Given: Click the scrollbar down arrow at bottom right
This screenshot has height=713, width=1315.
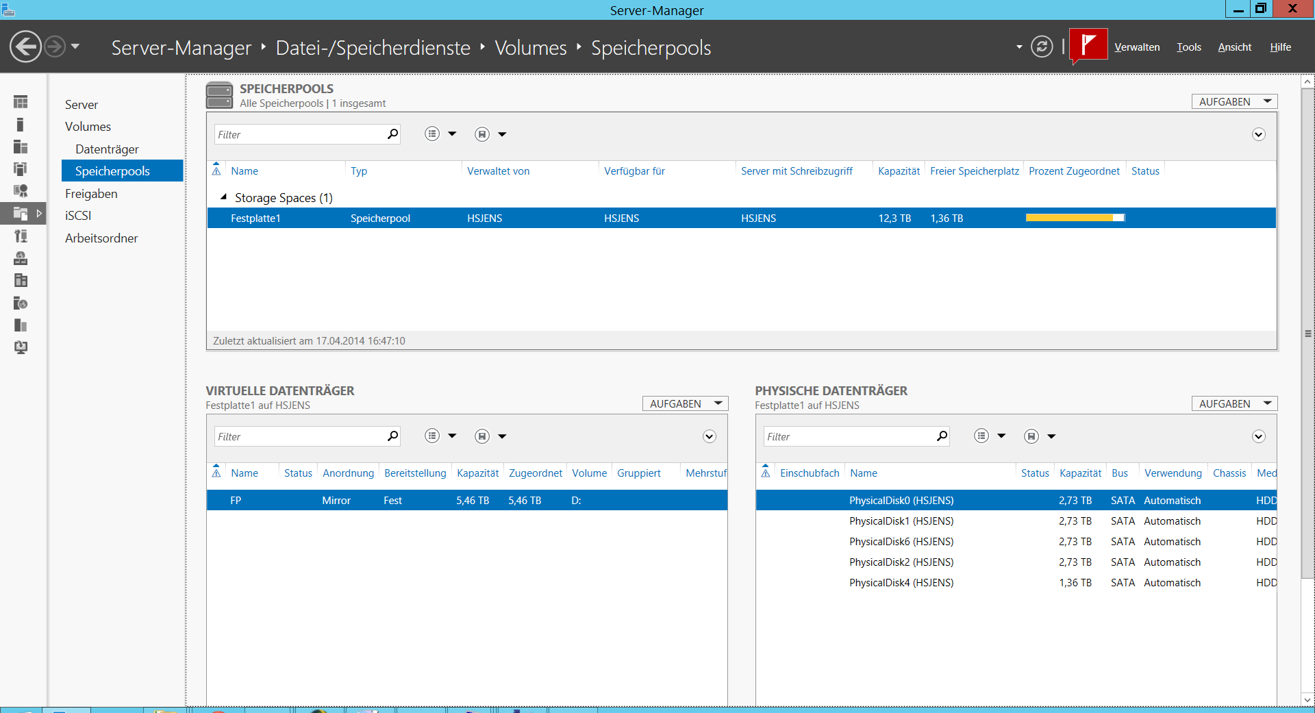Looking at the screenshot, I should point(1307,699).
